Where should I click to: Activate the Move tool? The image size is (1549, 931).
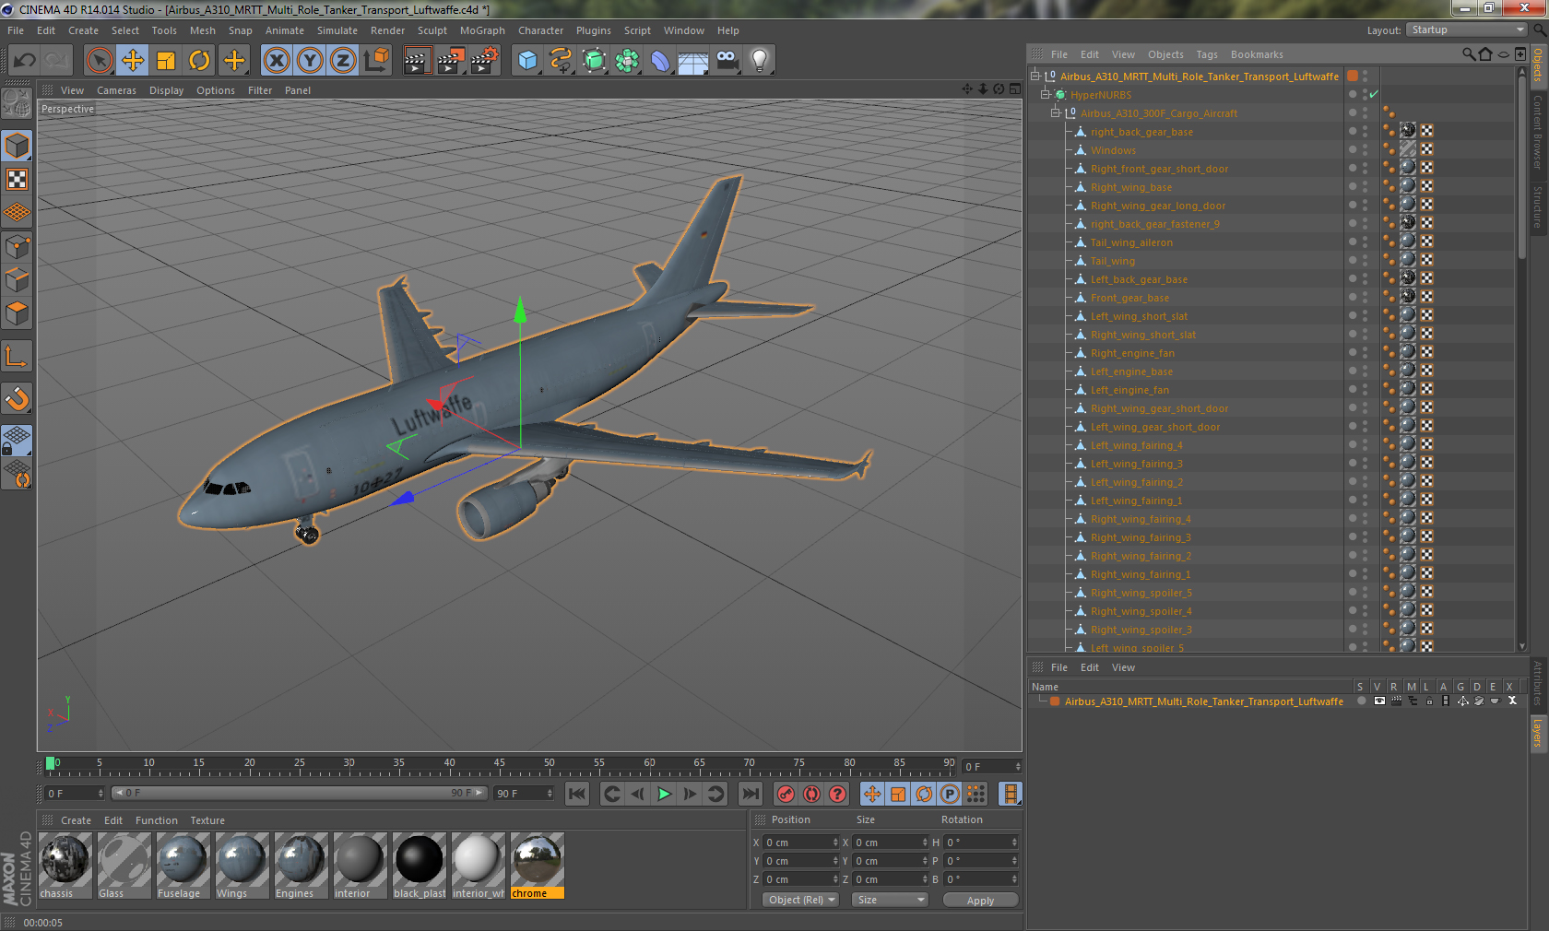pyautogui.click(x=133, y=61)
